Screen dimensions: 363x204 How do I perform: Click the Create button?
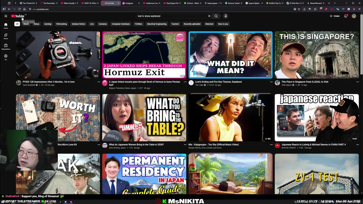click(x=335, y=16)
